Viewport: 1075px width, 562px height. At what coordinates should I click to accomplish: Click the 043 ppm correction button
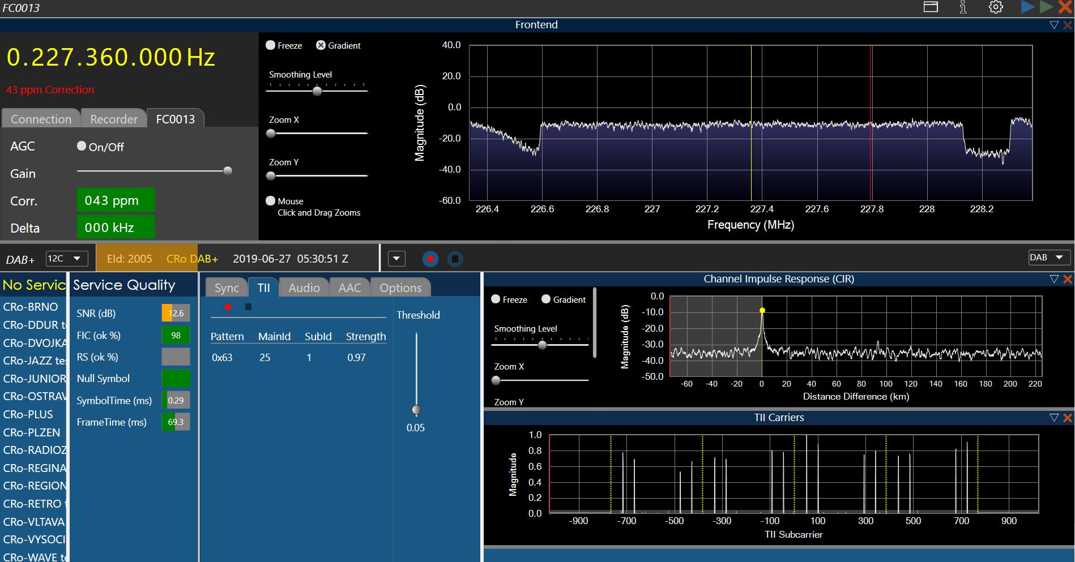pos(116,200)
